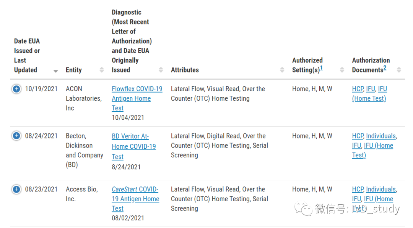Open IFU (Home Test) document for ACON

[369, 98]
